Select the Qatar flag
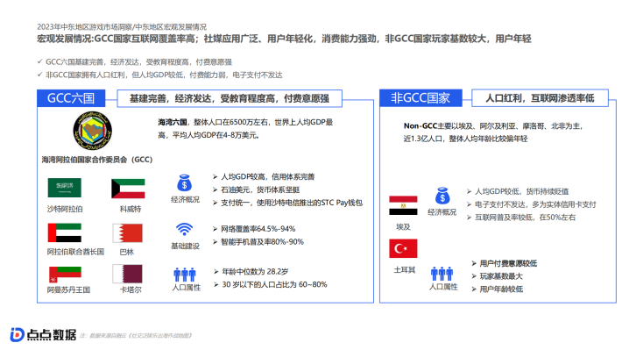This screenshot has width=622, height=350. tap(127, 274)
